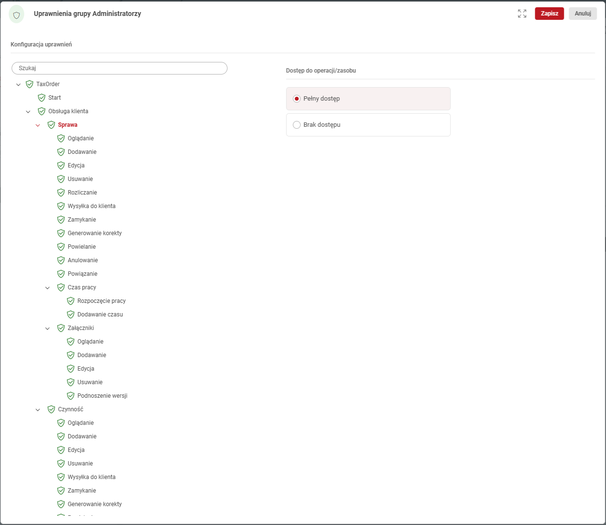Collapse the TaxOrder root node
606x525 pixels.
click(18, 85)
